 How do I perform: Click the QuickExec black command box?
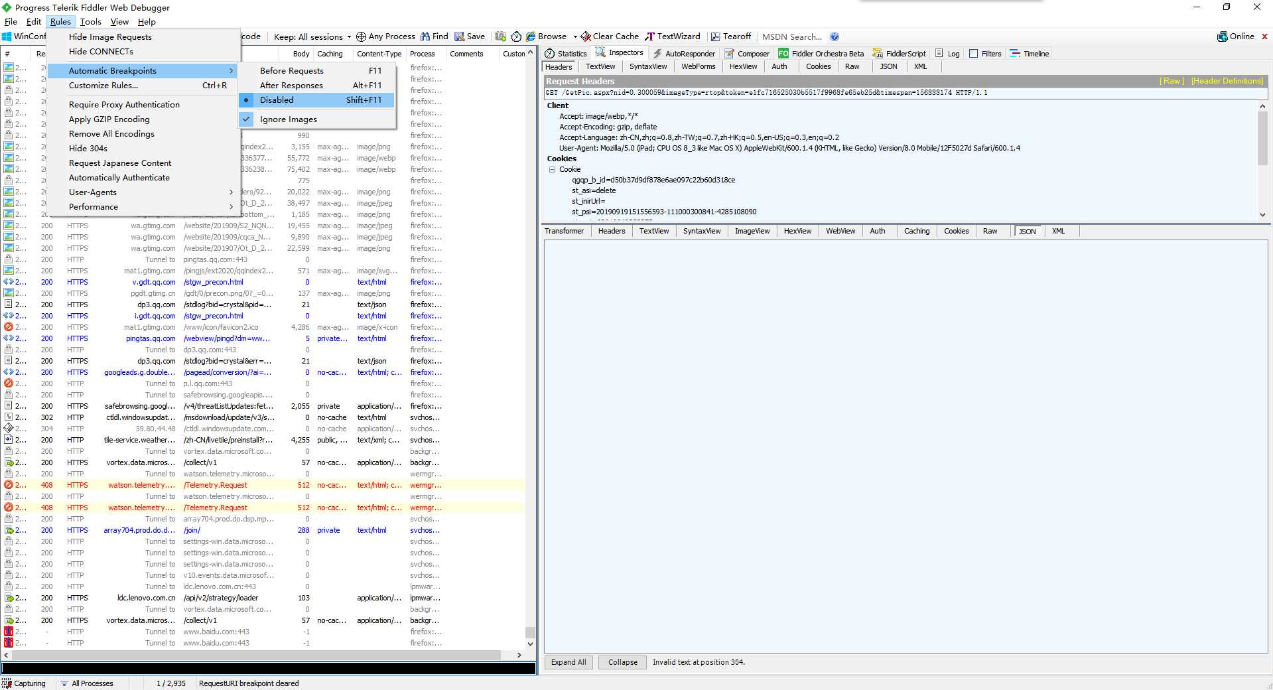[269, 669]
